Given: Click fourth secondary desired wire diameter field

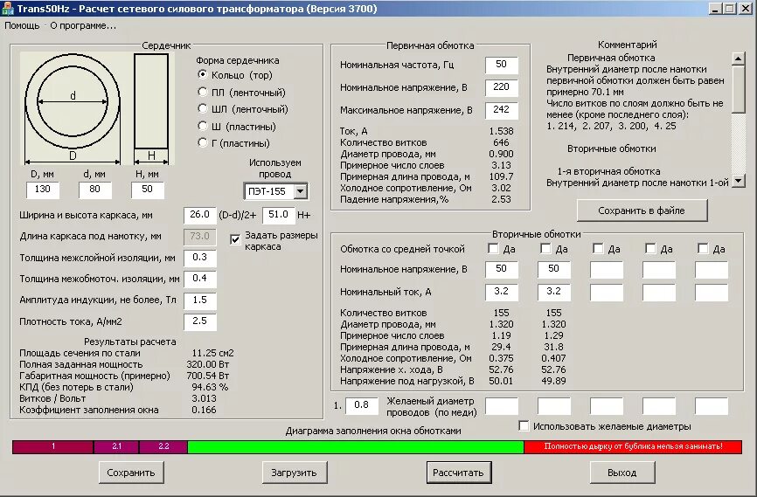Looking at the screenshot, I should coord(659,406).
